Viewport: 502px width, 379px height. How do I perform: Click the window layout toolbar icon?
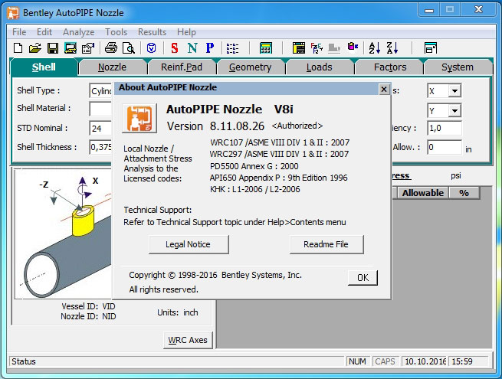[x=431, y=48]
